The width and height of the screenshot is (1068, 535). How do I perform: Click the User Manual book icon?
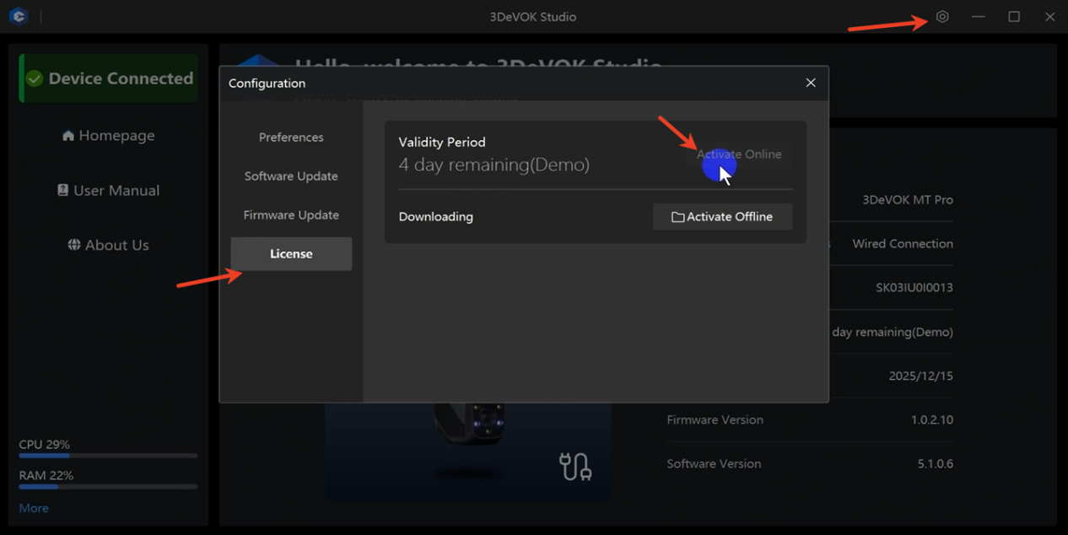(x=63, y=190)
